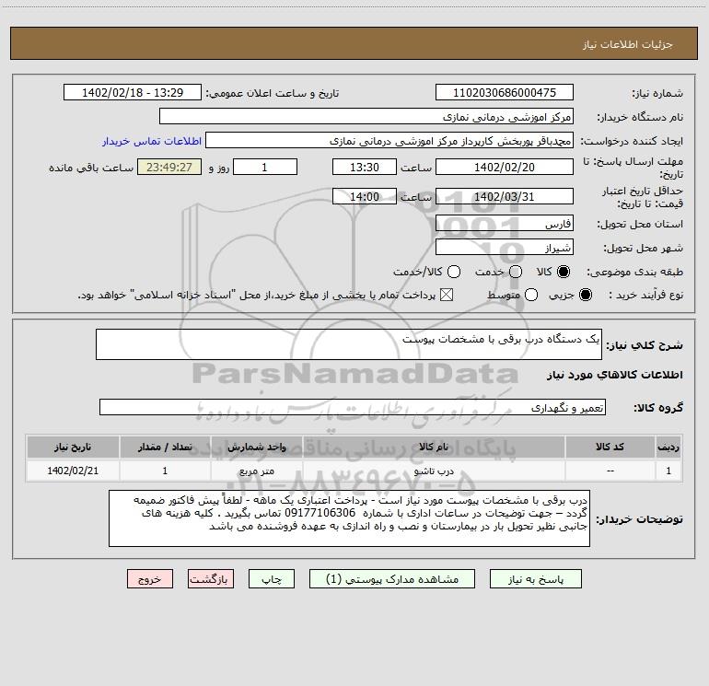
Task: Click the province field فارس
Action: pyautogui.click(x=505, y=223)
